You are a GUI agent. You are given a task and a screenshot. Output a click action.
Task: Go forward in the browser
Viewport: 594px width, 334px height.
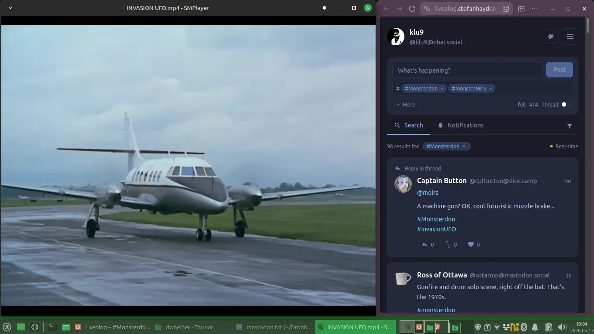coord(399,8)
